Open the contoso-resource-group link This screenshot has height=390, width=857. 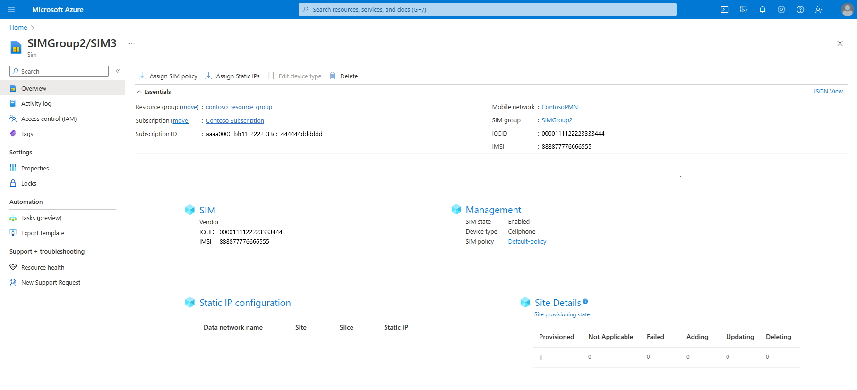239,107
